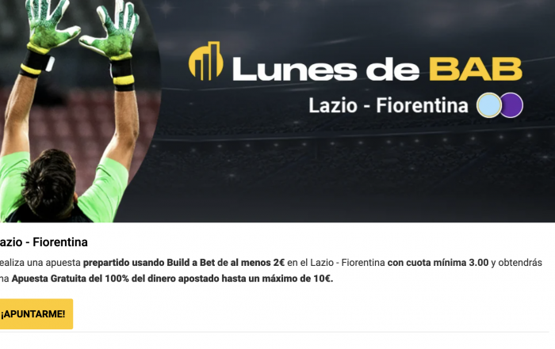This screenshot has height=349, width=555.
Task: Click the light blue Lazio team circle
Action: click(489, 105)
